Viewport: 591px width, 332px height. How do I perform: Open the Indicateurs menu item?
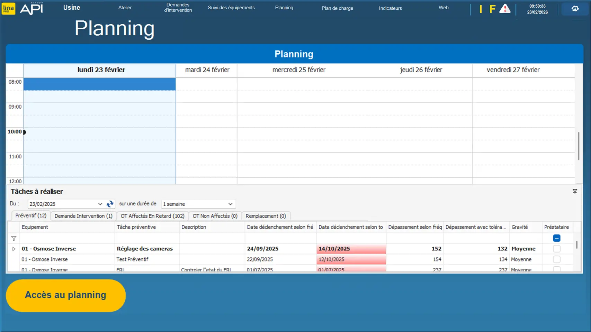pos(390,8)
